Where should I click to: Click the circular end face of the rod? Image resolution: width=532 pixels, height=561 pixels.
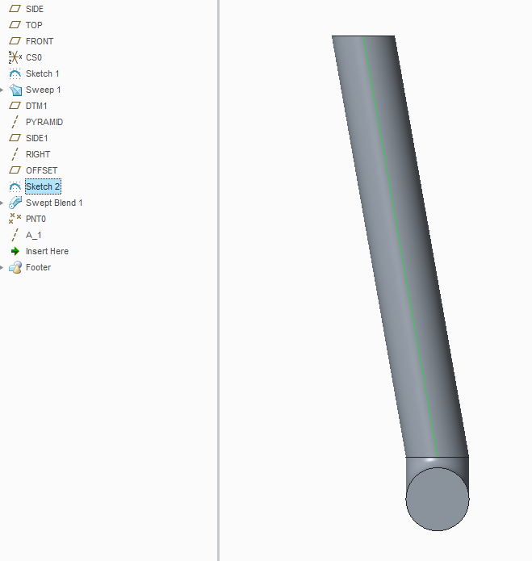tap(438, 499)
